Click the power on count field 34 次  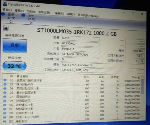[x=135, y=56]
